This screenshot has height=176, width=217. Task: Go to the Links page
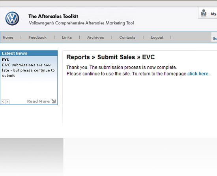click(67, 37)
